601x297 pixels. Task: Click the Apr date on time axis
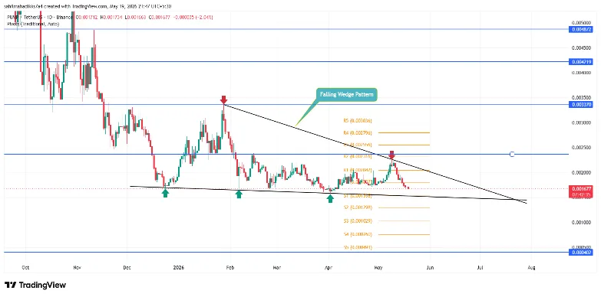point(329,268)
